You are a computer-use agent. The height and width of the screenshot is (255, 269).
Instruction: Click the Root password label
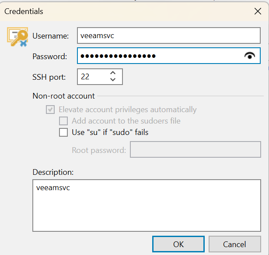coord(99,150)
